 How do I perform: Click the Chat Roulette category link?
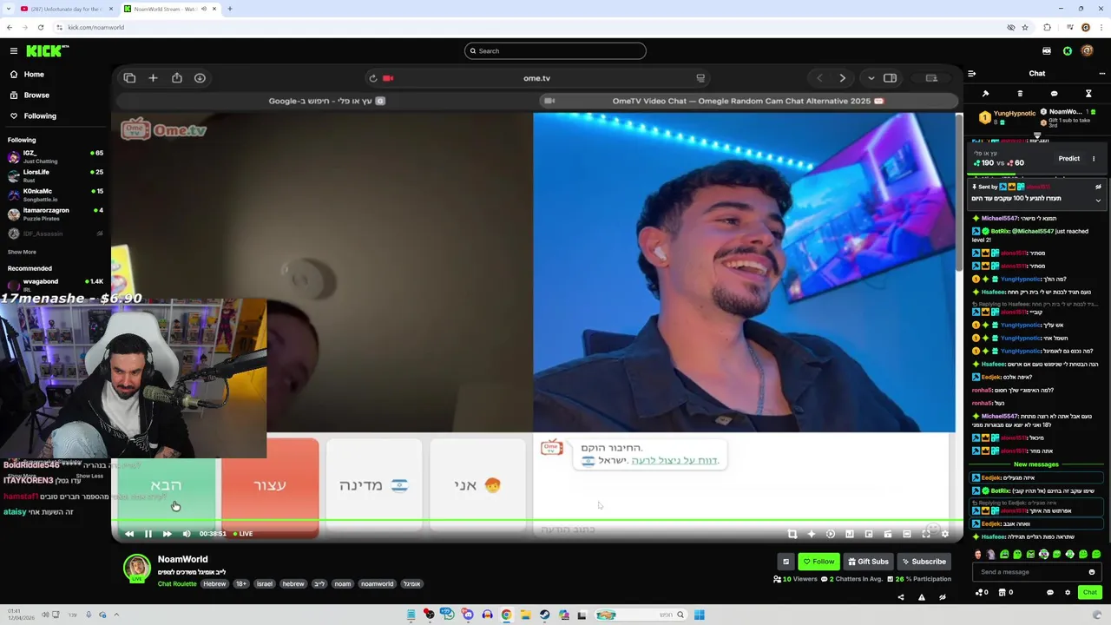(x=177, y=584)
